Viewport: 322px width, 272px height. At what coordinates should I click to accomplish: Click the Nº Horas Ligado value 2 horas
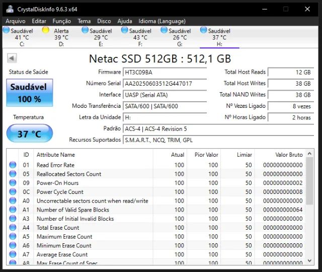[x=291, y=117]
